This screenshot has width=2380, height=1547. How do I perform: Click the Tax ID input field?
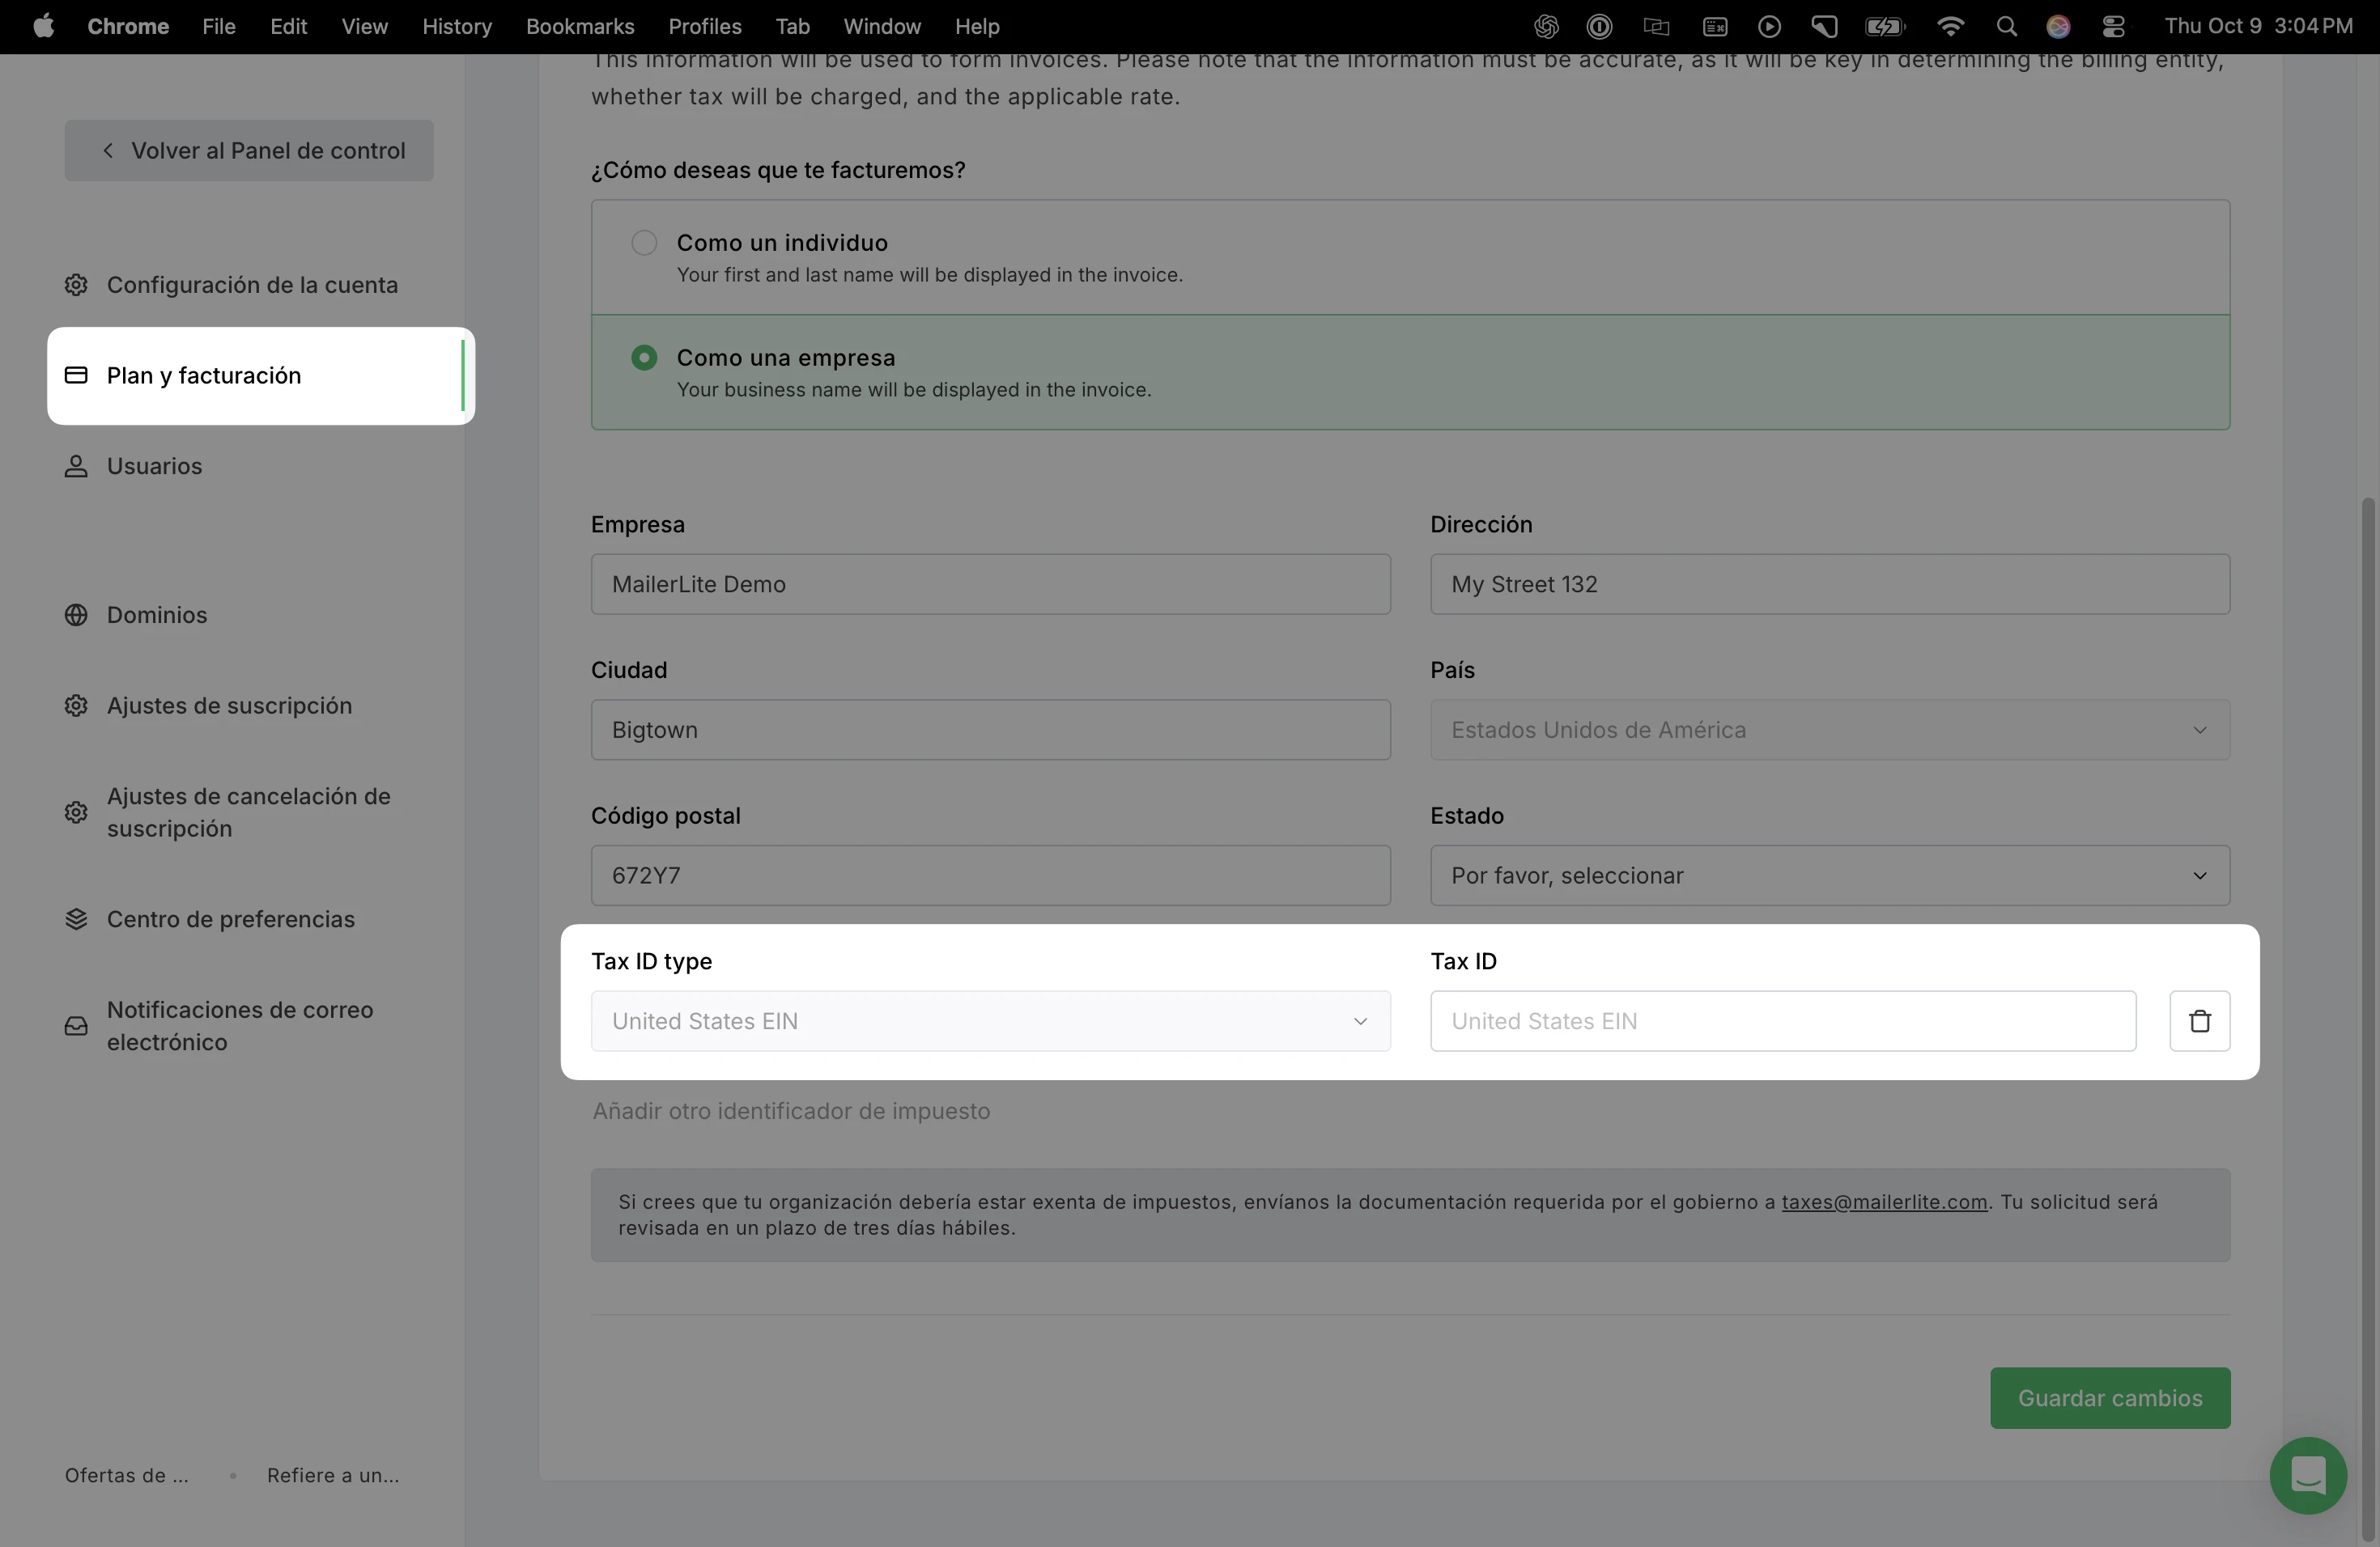click(1782, 1020)
